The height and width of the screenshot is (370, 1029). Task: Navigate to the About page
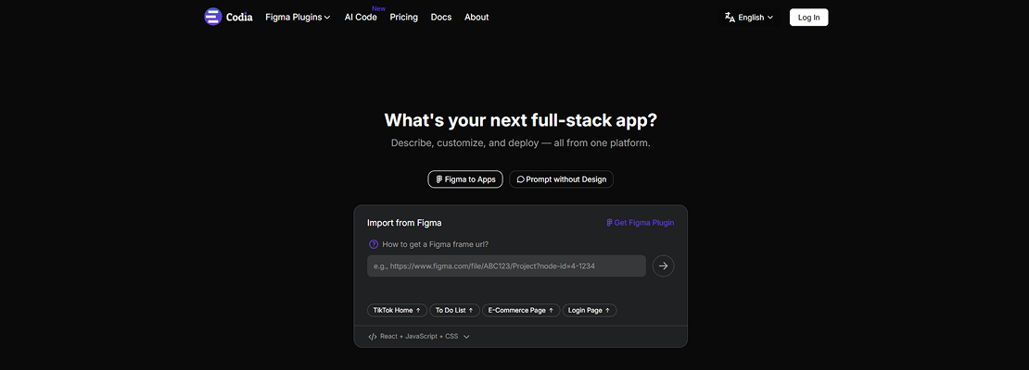pos(476,17)
